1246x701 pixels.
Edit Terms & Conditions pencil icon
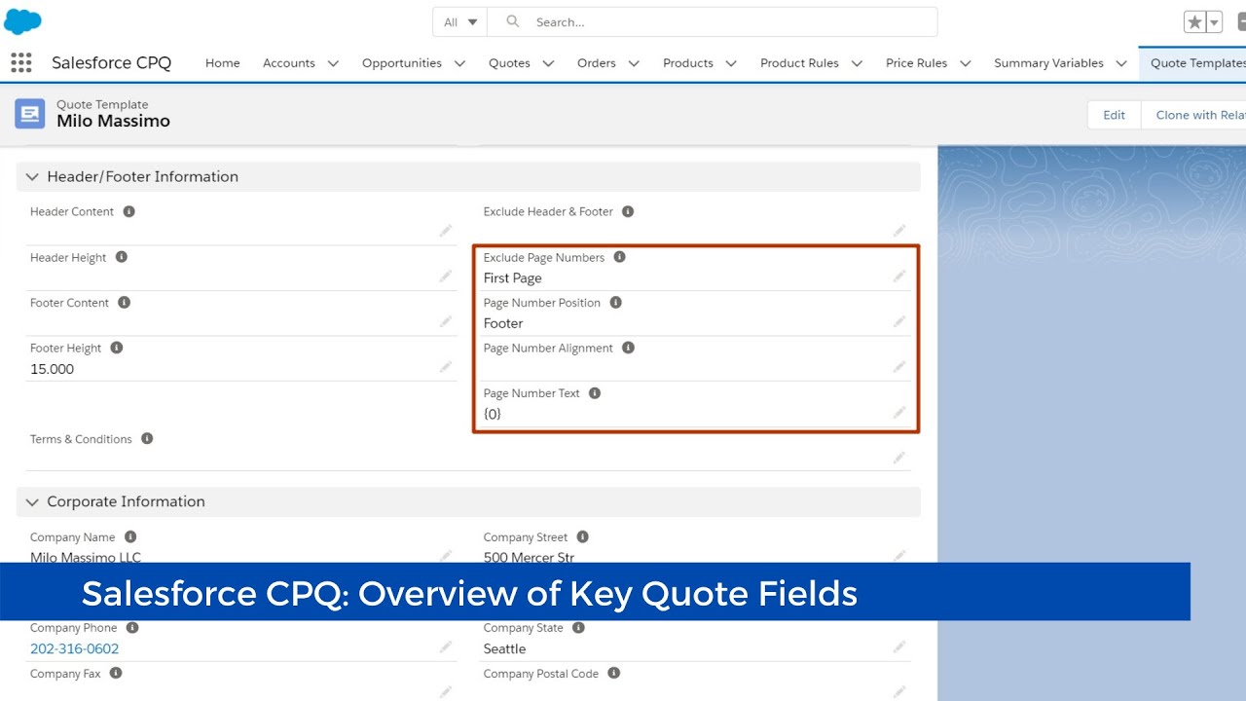pyautogui.click(x=899, y=458)
